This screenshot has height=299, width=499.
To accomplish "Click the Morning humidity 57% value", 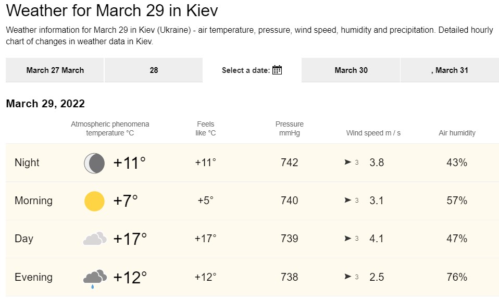I will pyautogui.click(x=457, y=201).
